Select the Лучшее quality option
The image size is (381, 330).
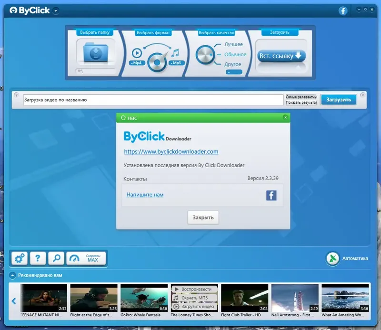233,44
